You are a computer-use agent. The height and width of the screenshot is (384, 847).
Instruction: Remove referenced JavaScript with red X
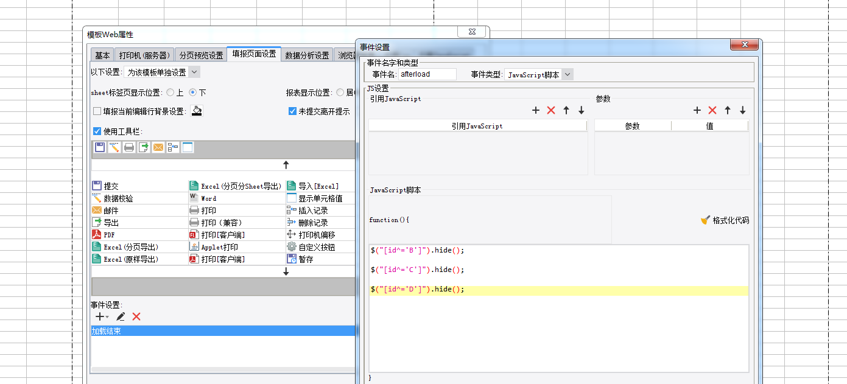(x=551, y=110)
